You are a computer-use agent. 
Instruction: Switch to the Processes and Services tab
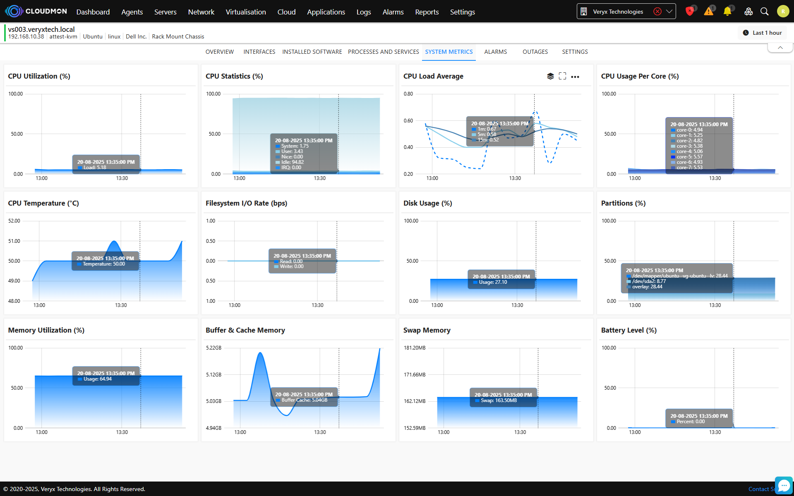tap(383, 52)
